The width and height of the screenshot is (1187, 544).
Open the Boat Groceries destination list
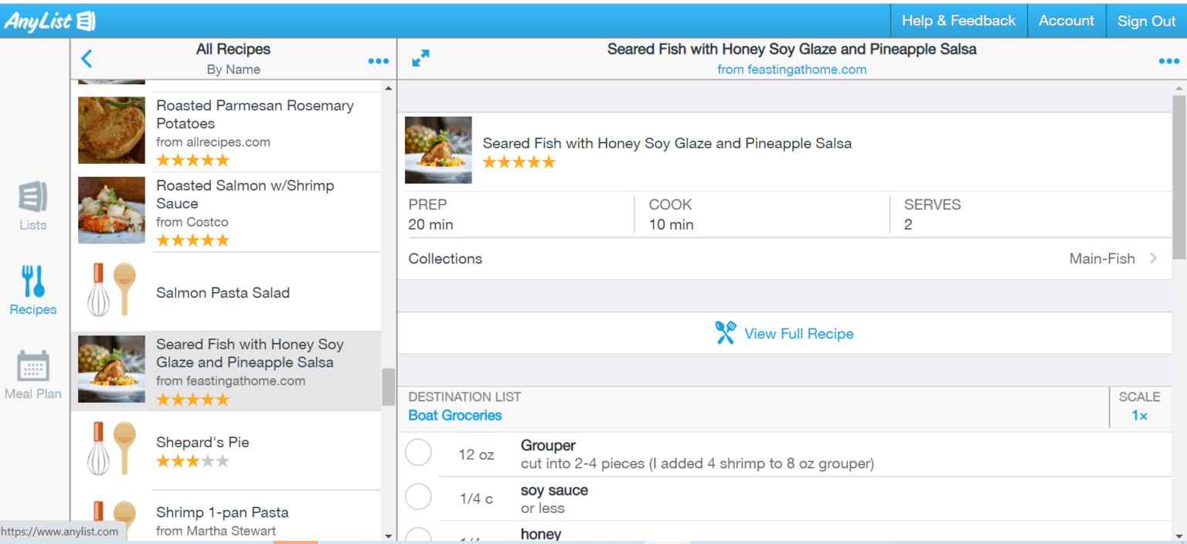pyautogui.click(x=454, y=415)
